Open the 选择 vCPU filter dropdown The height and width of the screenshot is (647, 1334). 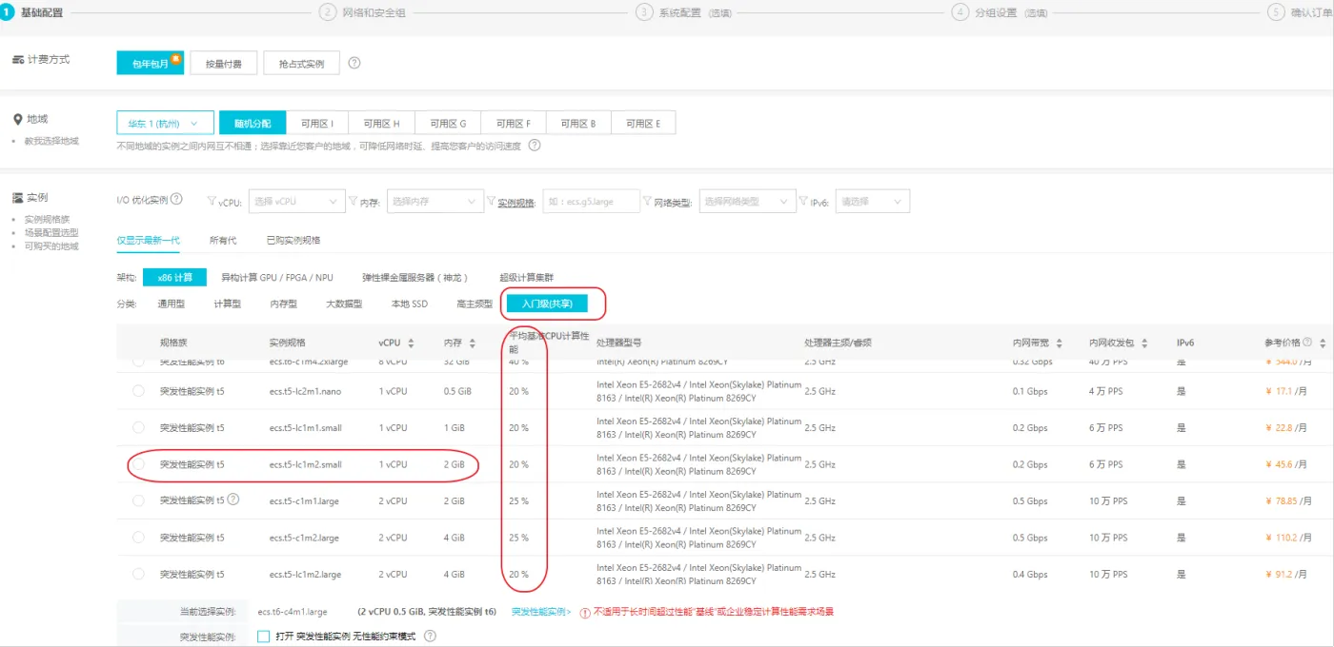click(x=296, y=202)
